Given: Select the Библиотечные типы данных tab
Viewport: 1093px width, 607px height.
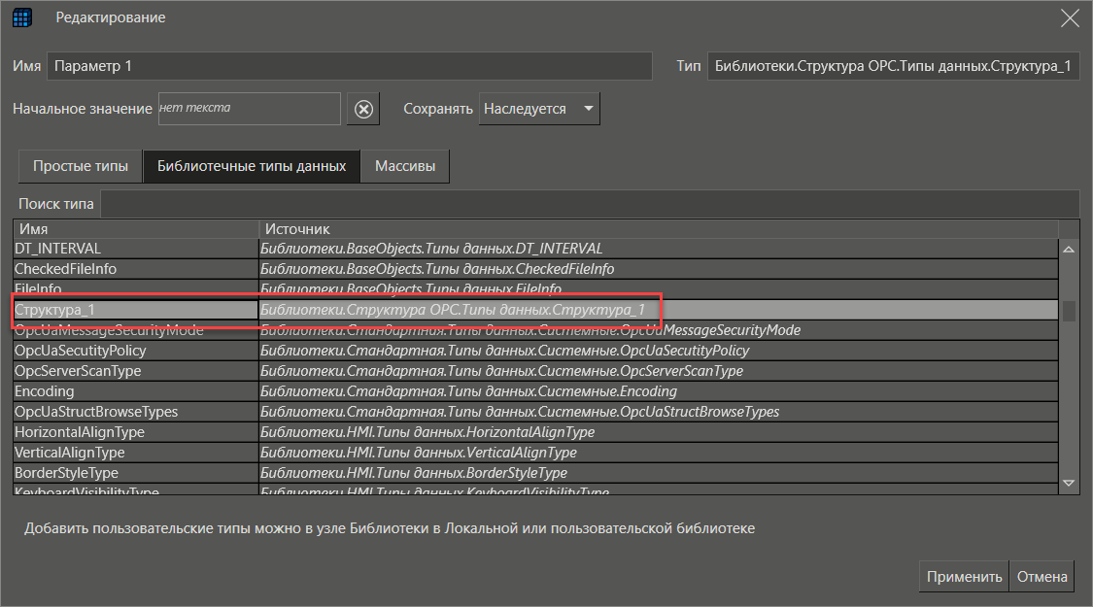Looking at the screenshot, I should [x=252, y=166].
